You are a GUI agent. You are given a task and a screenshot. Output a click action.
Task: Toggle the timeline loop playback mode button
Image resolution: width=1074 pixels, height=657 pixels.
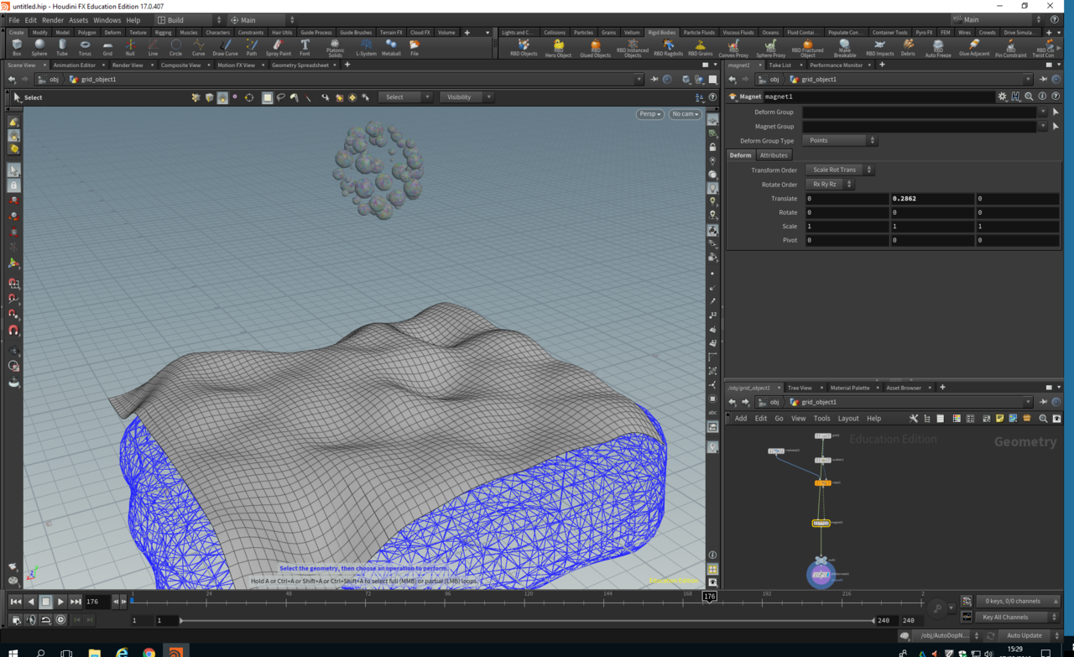(x=45, y=620)
